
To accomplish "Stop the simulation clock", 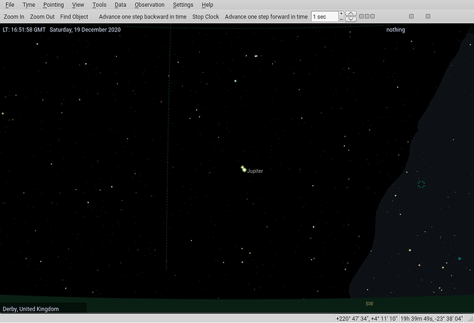I will [x=205, y=16].
